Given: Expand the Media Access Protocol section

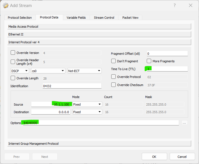Looking at the screenshot, I should (99, 27).
